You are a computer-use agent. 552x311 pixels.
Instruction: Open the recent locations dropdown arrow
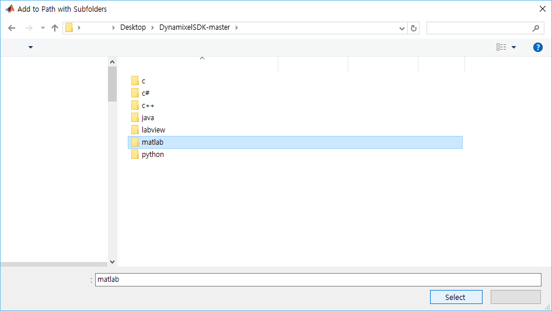tap(43, 27)
